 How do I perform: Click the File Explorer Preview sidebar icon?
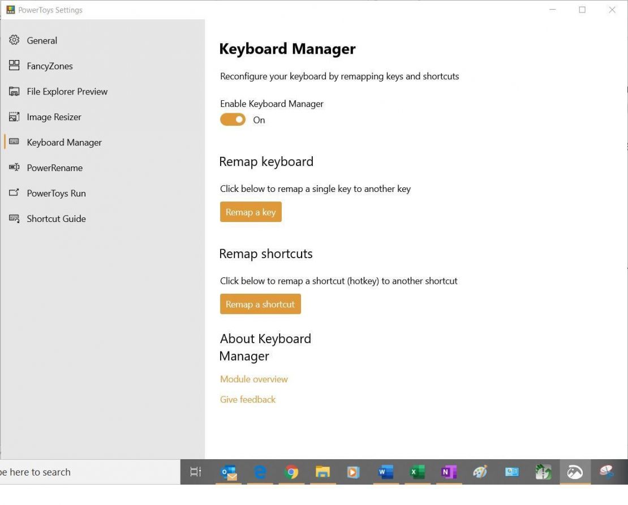[14, 91]
